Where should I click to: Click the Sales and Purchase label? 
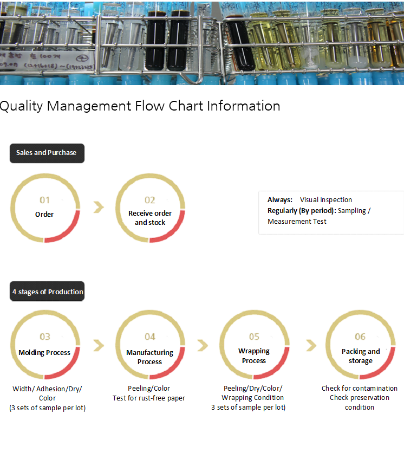(x=47, y=153)
